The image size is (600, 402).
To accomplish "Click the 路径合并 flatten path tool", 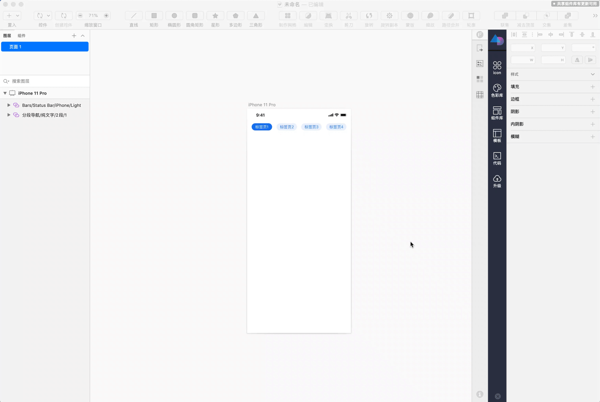I will (x=451, y=16).
